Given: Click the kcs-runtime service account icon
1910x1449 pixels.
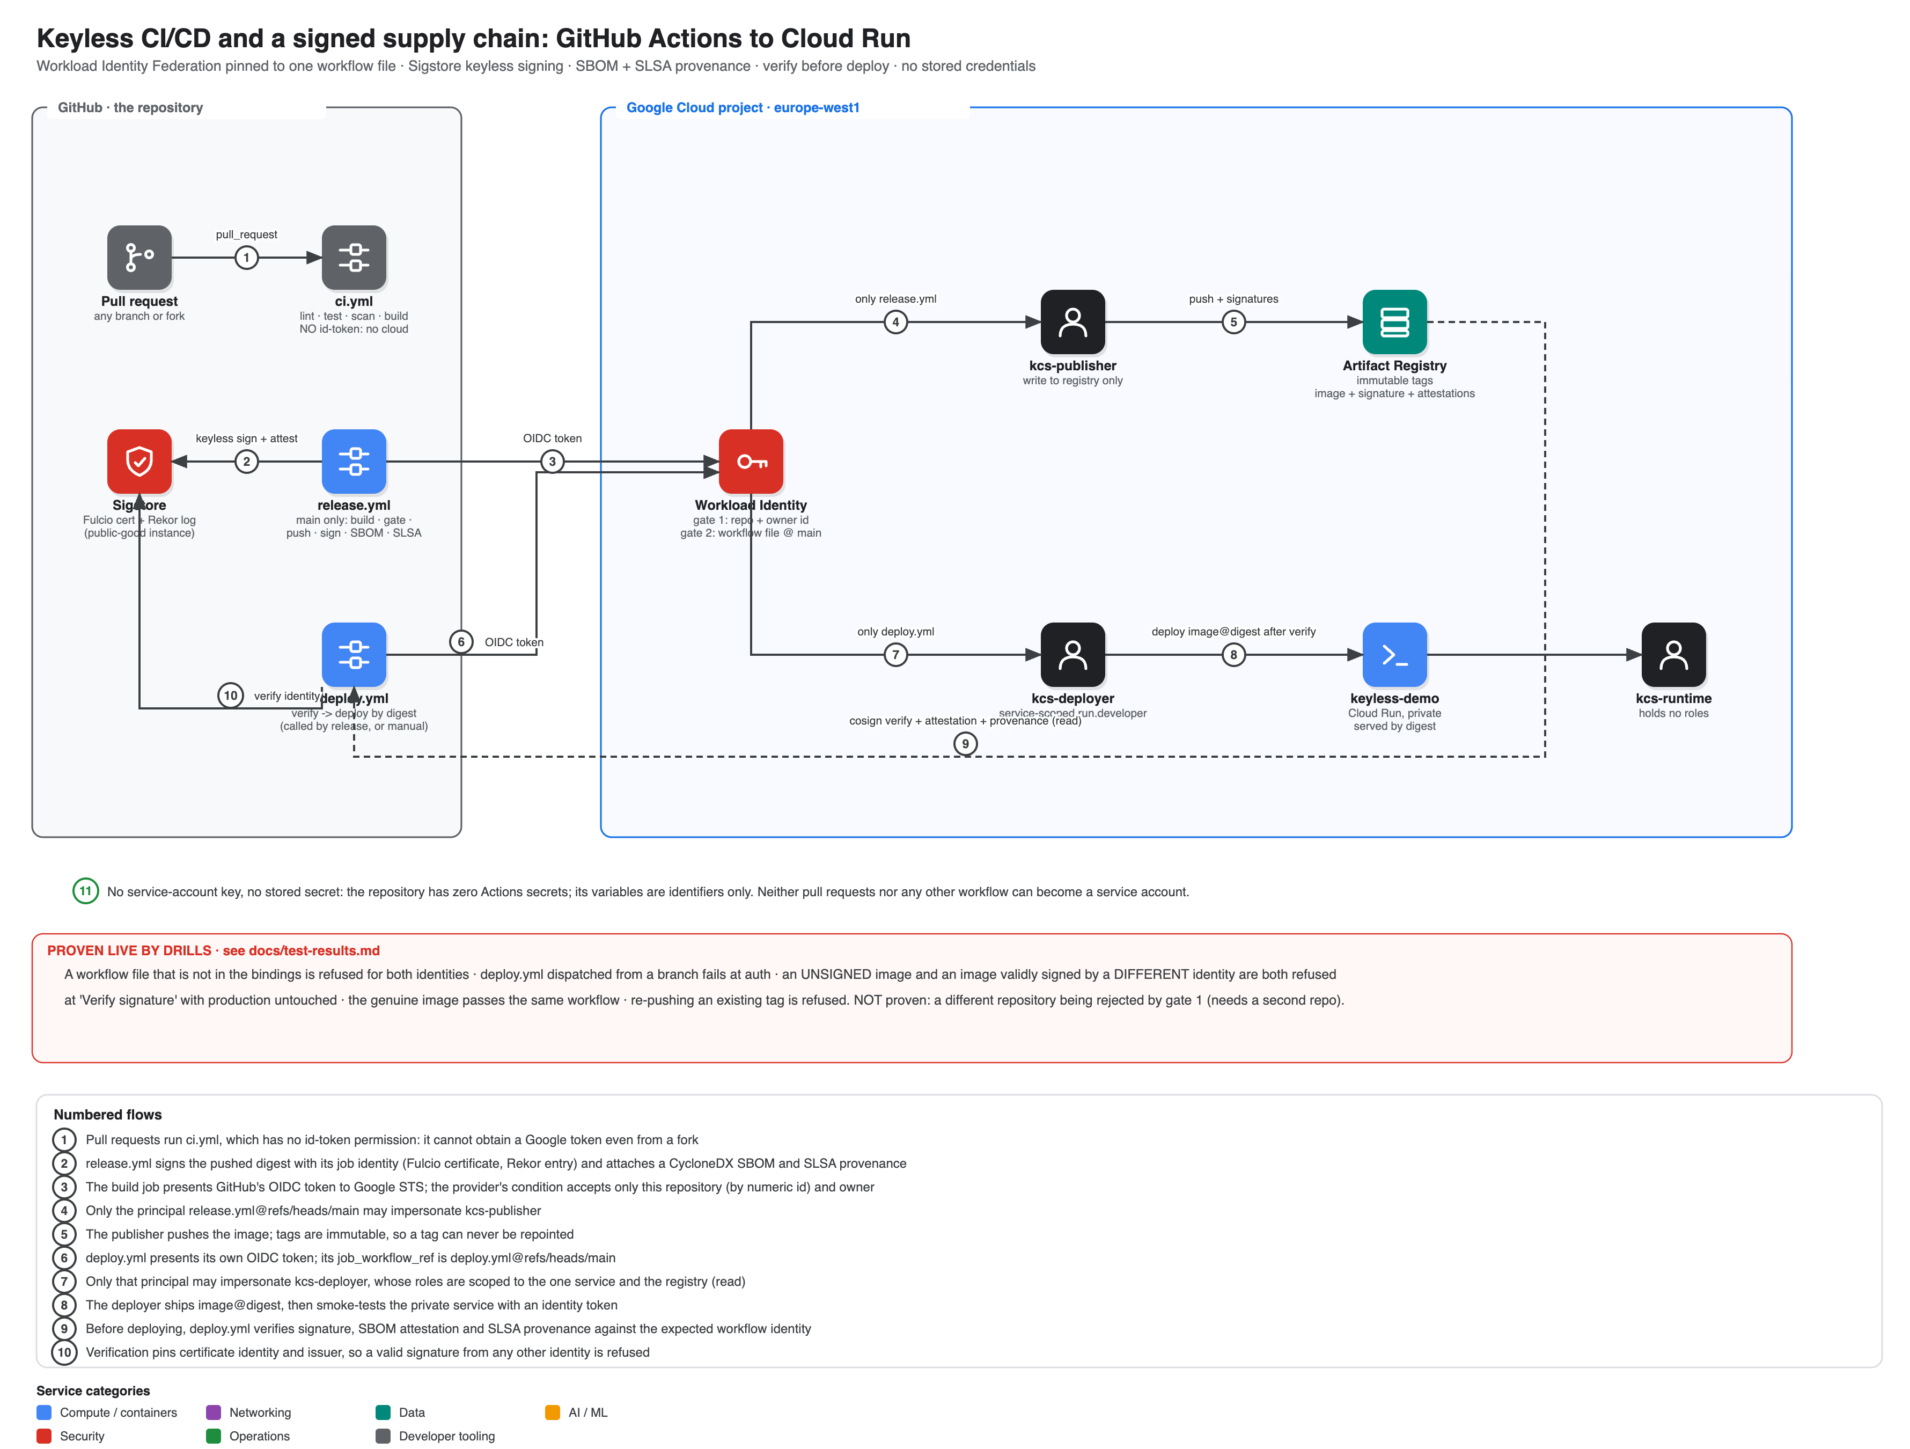Looking at the screenshot, I should click(x=1673, y=655).
